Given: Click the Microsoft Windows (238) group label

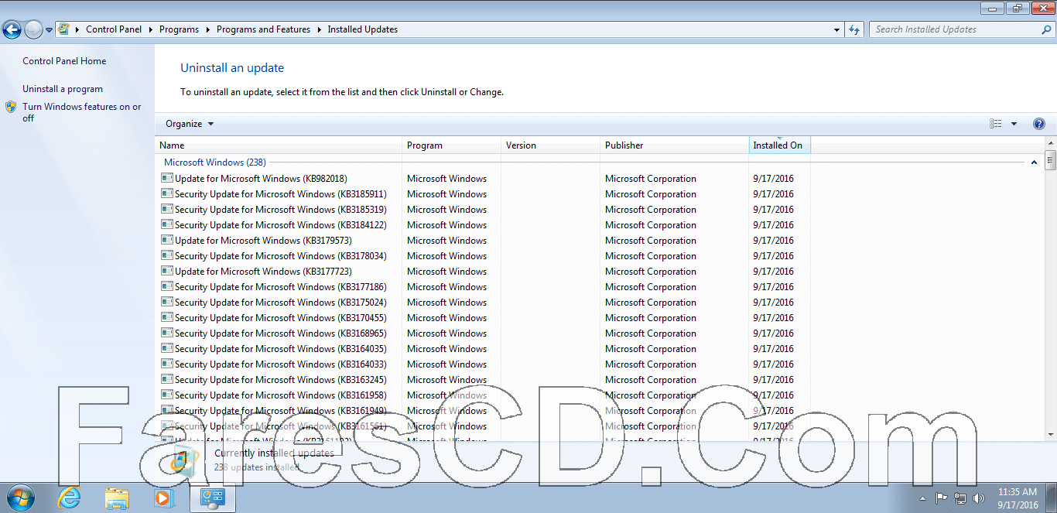Looking at the screenshot, I should click(215, 162).
